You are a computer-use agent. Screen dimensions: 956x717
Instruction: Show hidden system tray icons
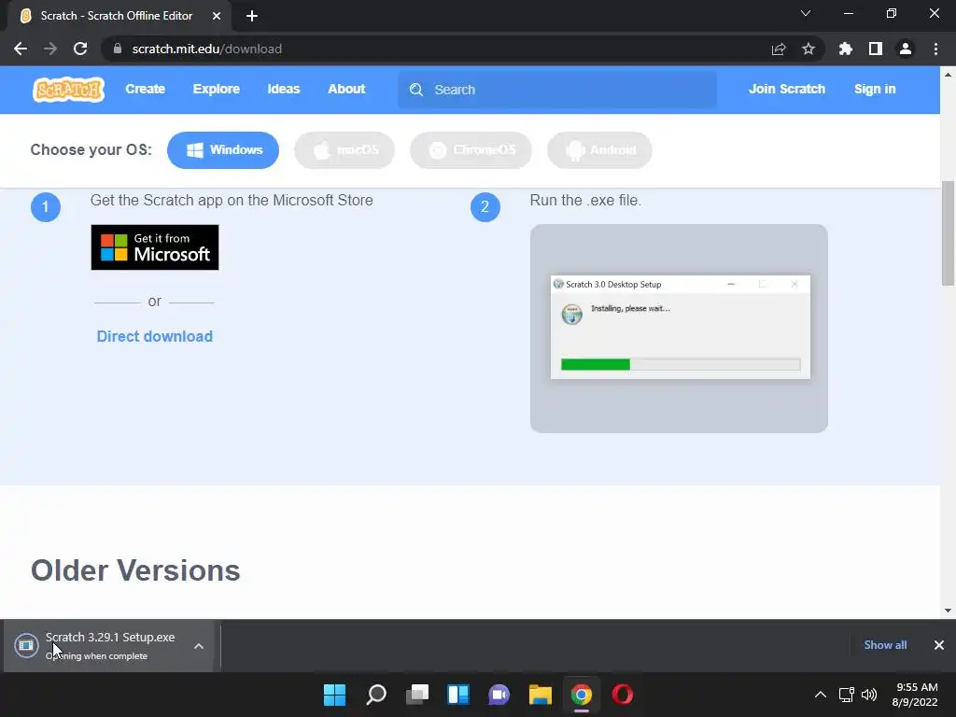click(x=821, y=695)
